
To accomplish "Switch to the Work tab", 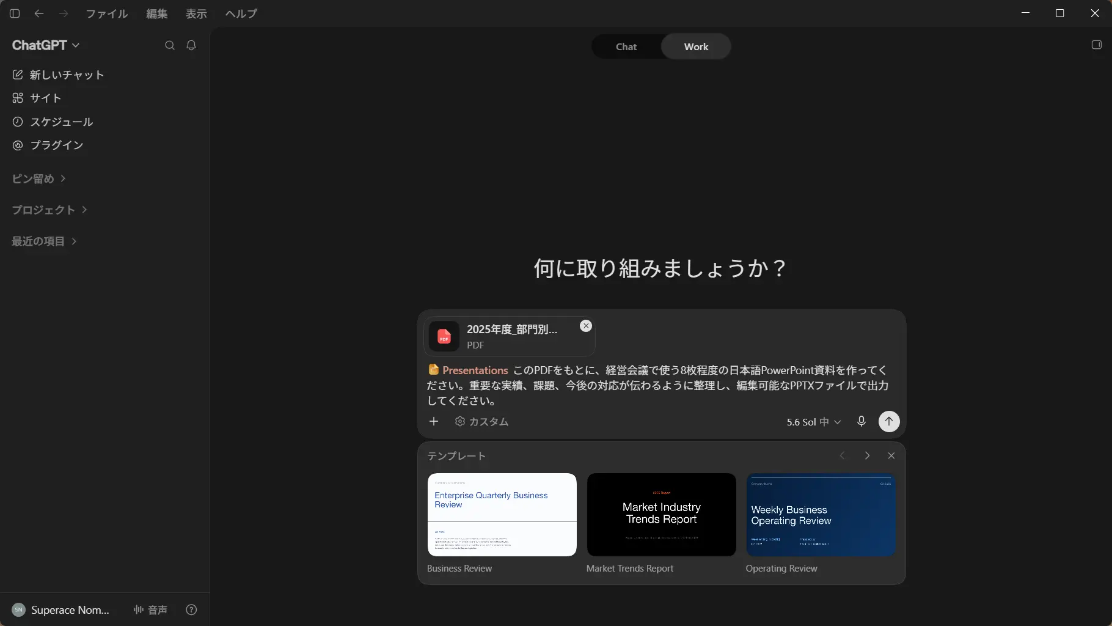I will point(696,46).
